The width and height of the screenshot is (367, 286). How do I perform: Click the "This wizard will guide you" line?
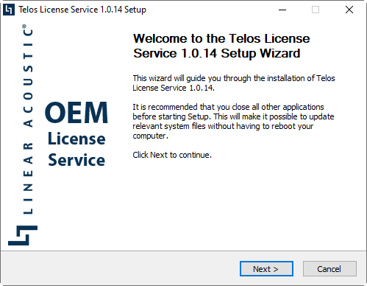pos(234,78)
